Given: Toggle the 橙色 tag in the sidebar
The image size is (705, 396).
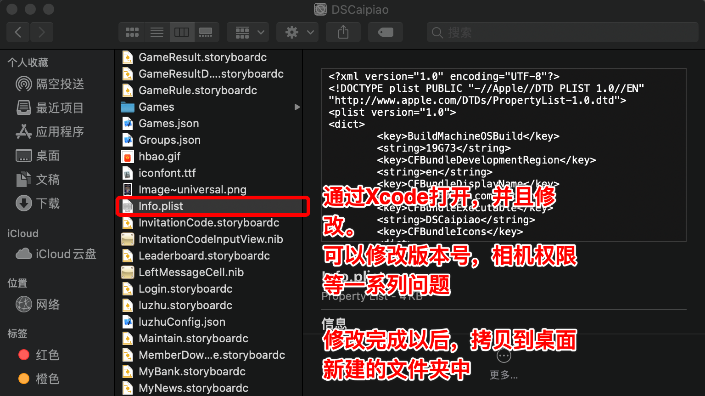Looking at the screenshot, I should pos(48,379).
